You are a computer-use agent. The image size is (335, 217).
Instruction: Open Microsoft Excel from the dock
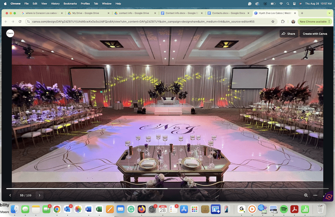click(99, 209)
